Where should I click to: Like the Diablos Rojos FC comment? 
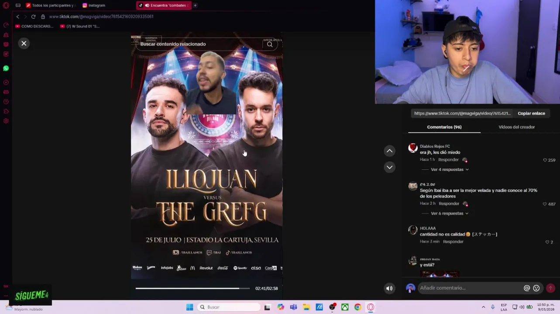pos(545,160)
